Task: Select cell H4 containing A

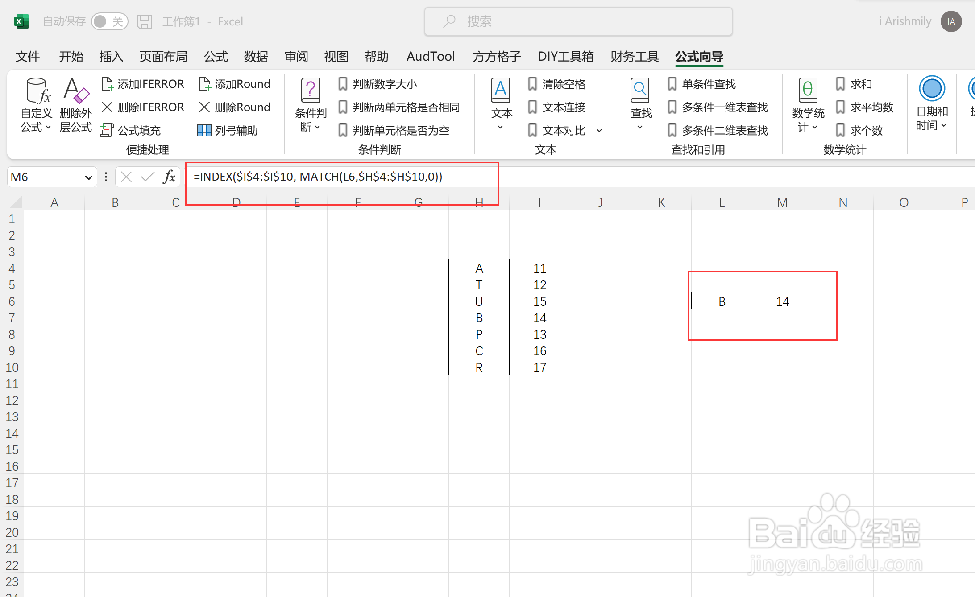Action: click(479, 268)
